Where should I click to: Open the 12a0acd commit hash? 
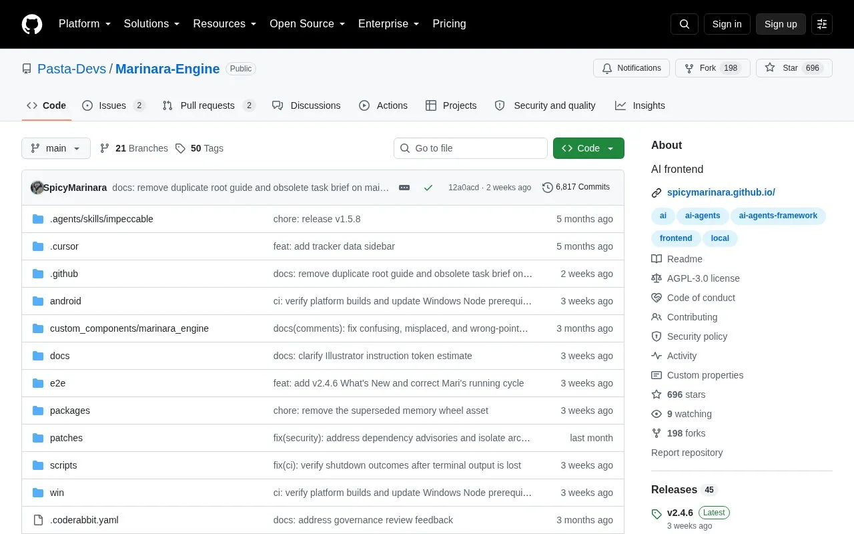coord(464,188)
